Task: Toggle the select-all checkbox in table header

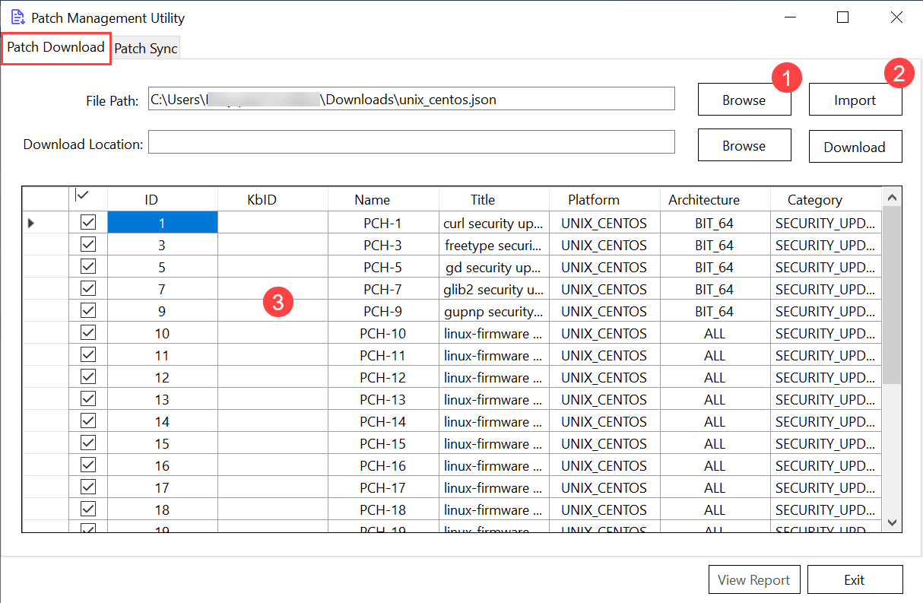Action: [x=83, y=196]
